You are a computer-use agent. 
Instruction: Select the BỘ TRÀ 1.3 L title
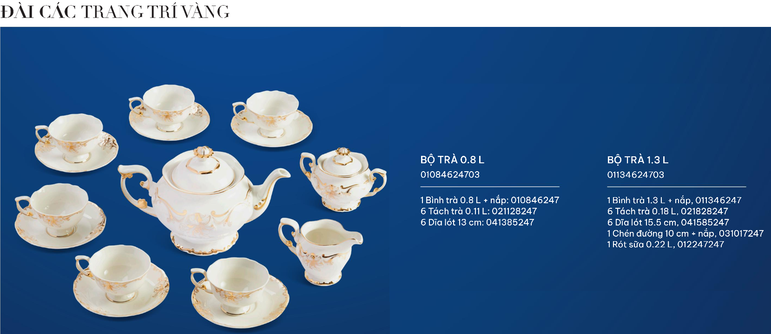click(x=638, y=160)
